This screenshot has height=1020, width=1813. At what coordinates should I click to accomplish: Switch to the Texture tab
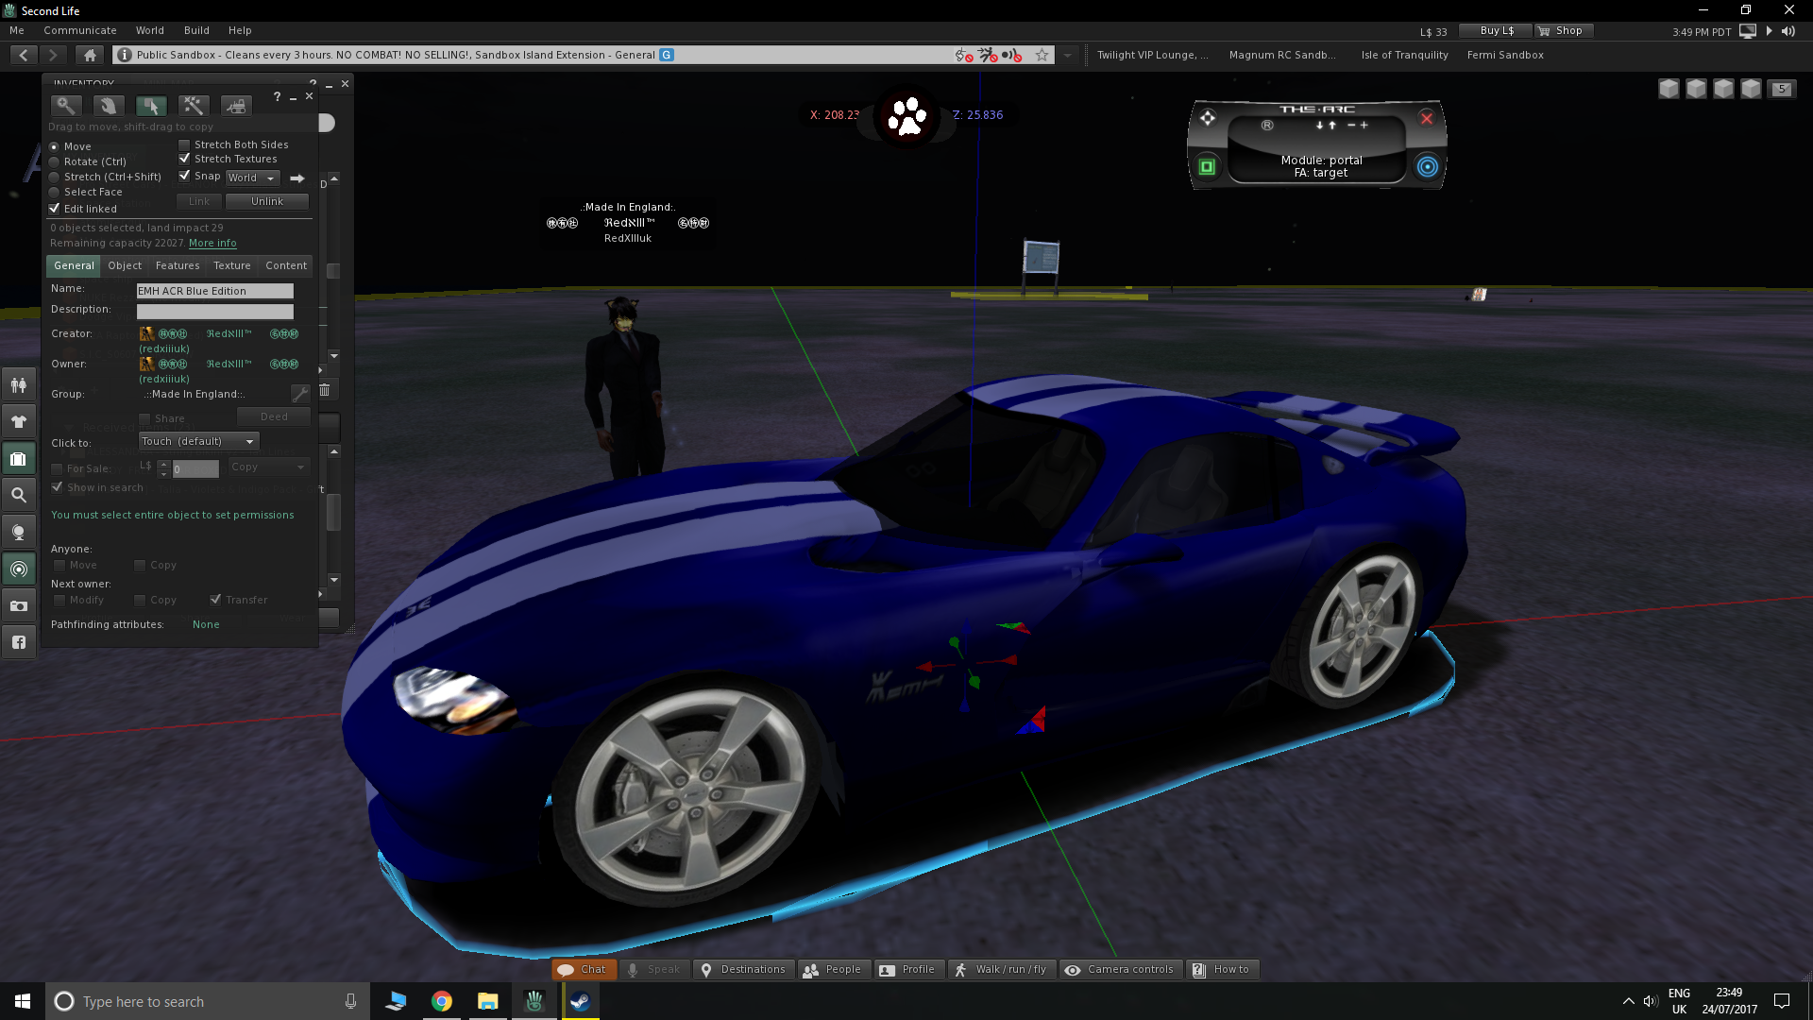[x=232, y=265]
